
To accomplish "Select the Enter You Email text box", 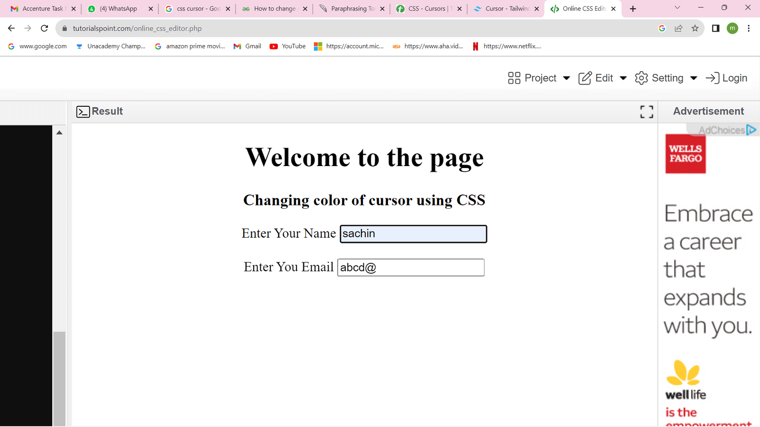I will [410, 267].
